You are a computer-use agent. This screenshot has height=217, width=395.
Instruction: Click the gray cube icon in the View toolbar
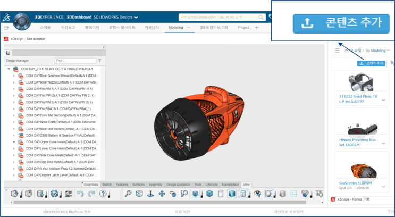click(282, 194)
